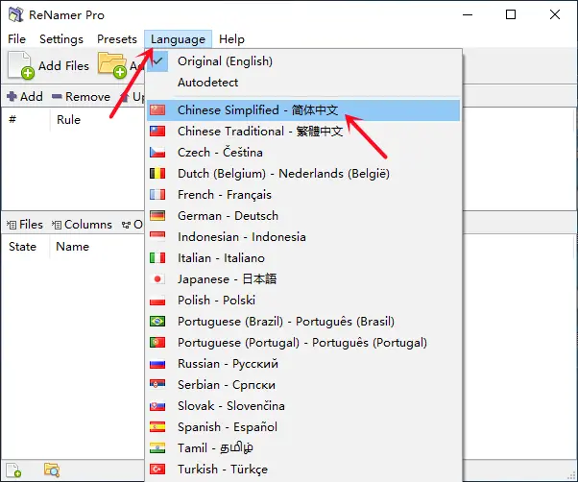Open the File menu
Viewport: 578px width, 482px height.
(x=16, y=39)
